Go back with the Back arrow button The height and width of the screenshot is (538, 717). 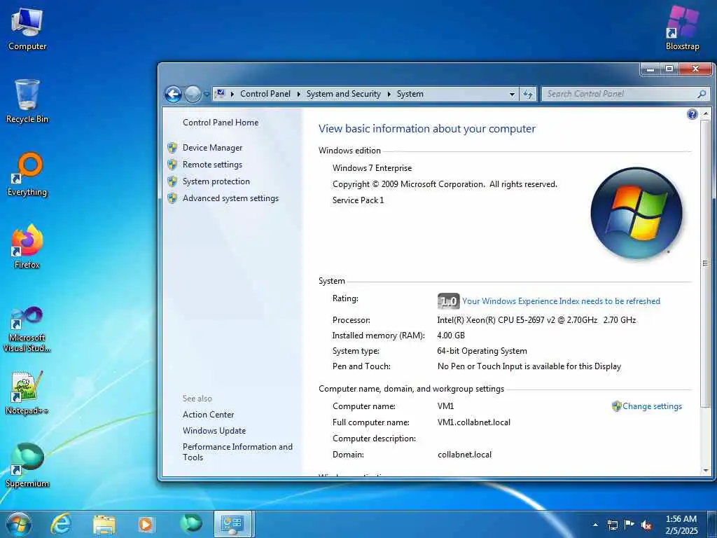174,95
